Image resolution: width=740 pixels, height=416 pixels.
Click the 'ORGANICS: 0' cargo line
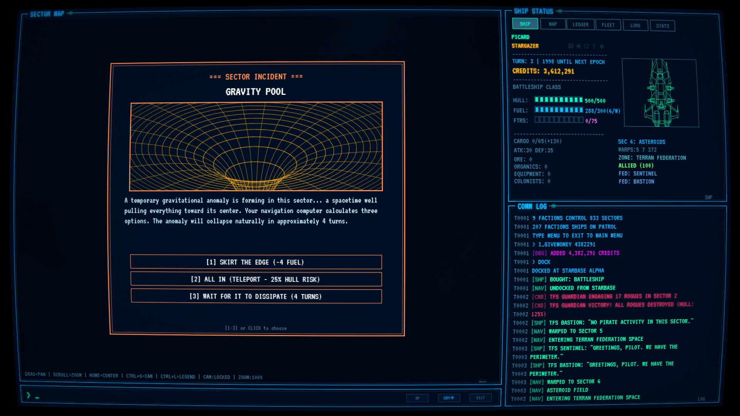531,167
